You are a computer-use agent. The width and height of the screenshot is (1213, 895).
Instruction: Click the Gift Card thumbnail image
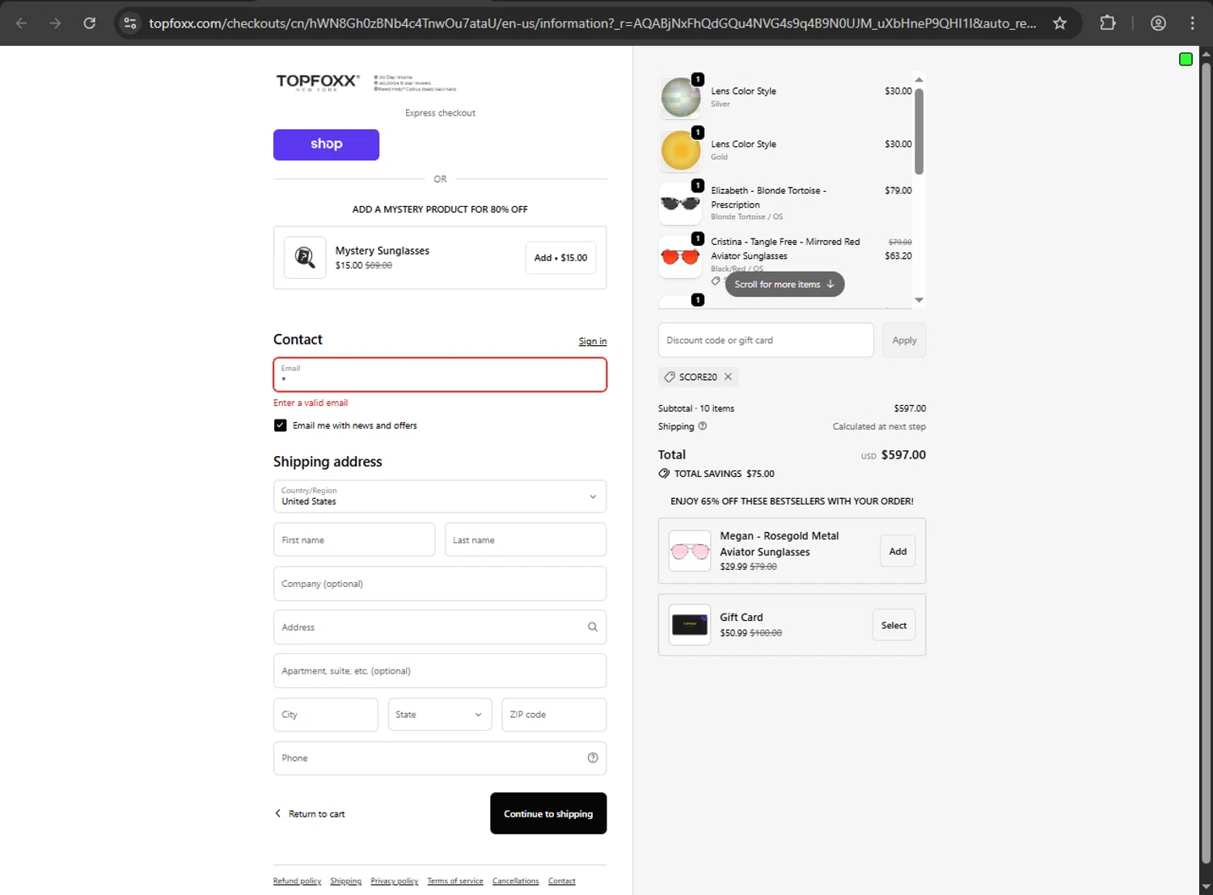pyautogui.click(x=690, y=624)
